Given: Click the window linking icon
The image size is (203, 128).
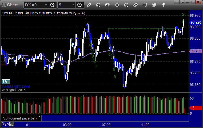Looking at the screenshot, I should pos(136,5).
